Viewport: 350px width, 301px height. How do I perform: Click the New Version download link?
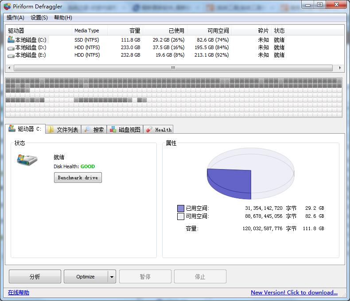[x=294, y=292]
